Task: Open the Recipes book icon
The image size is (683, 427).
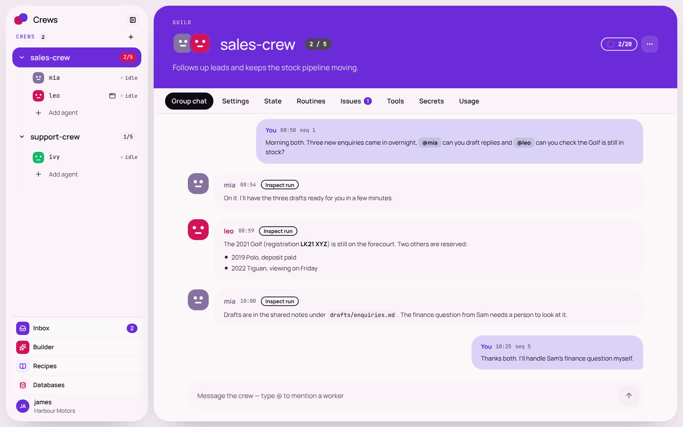Action: [x=23, y=366]
